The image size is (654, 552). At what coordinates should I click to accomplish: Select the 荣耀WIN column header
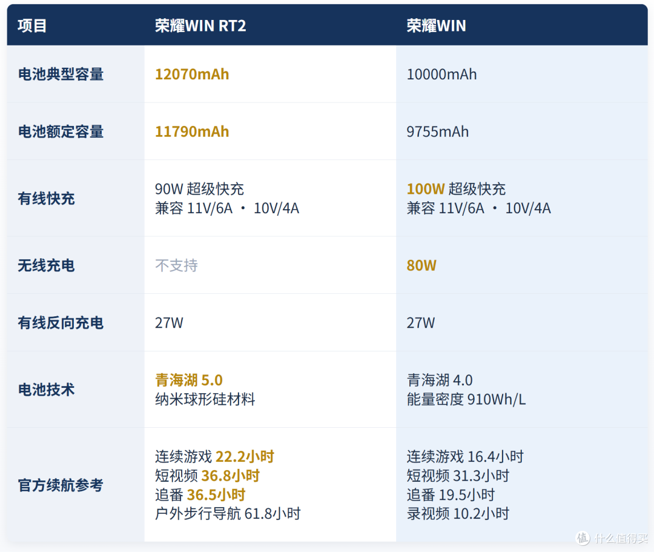[436, 26]
